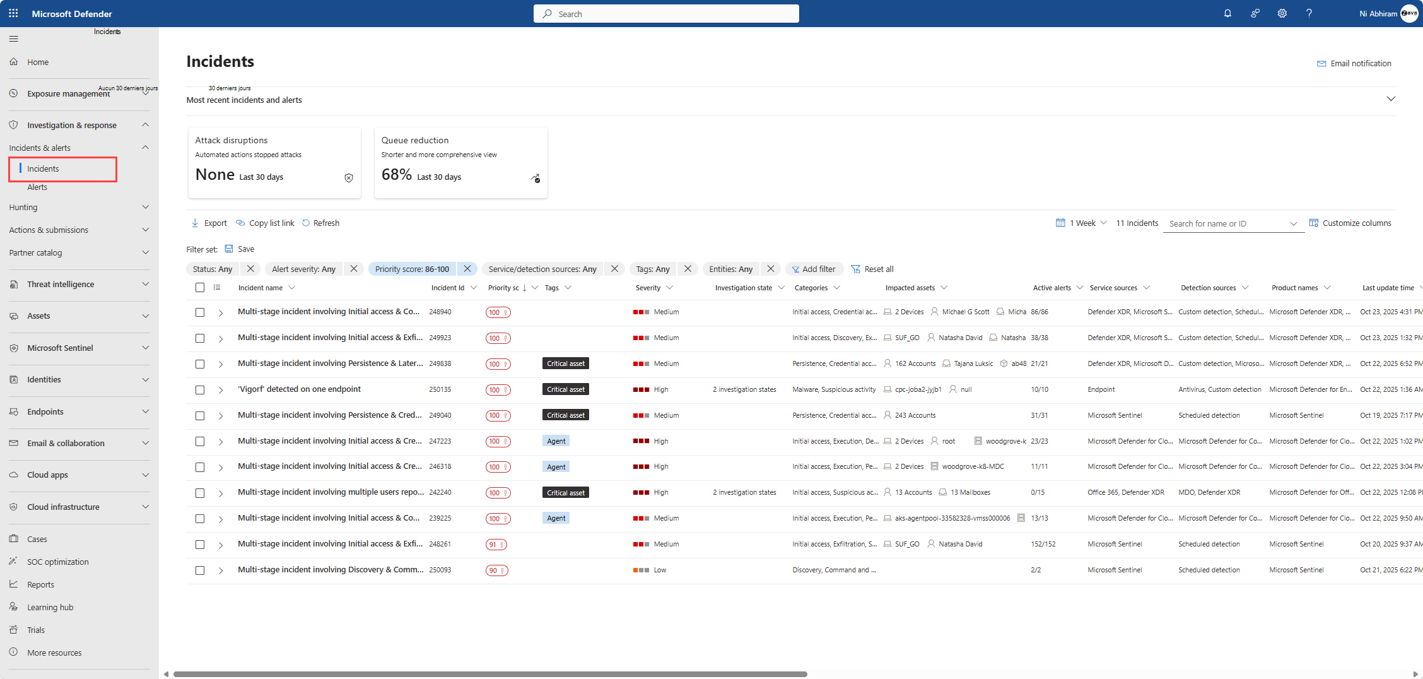The image size is (1423, 679).
Task: Click the Learning hub icon
Action: click(13, 607)
